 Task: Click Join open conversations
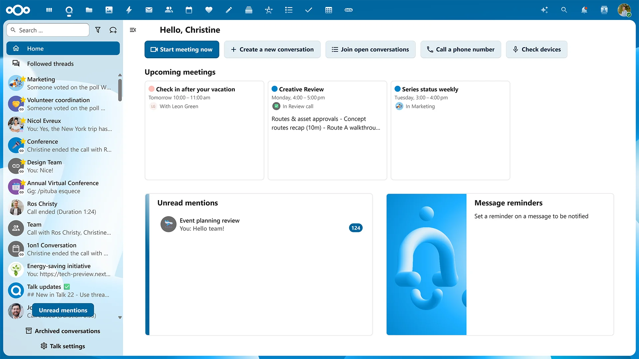(x=370, y=49)
